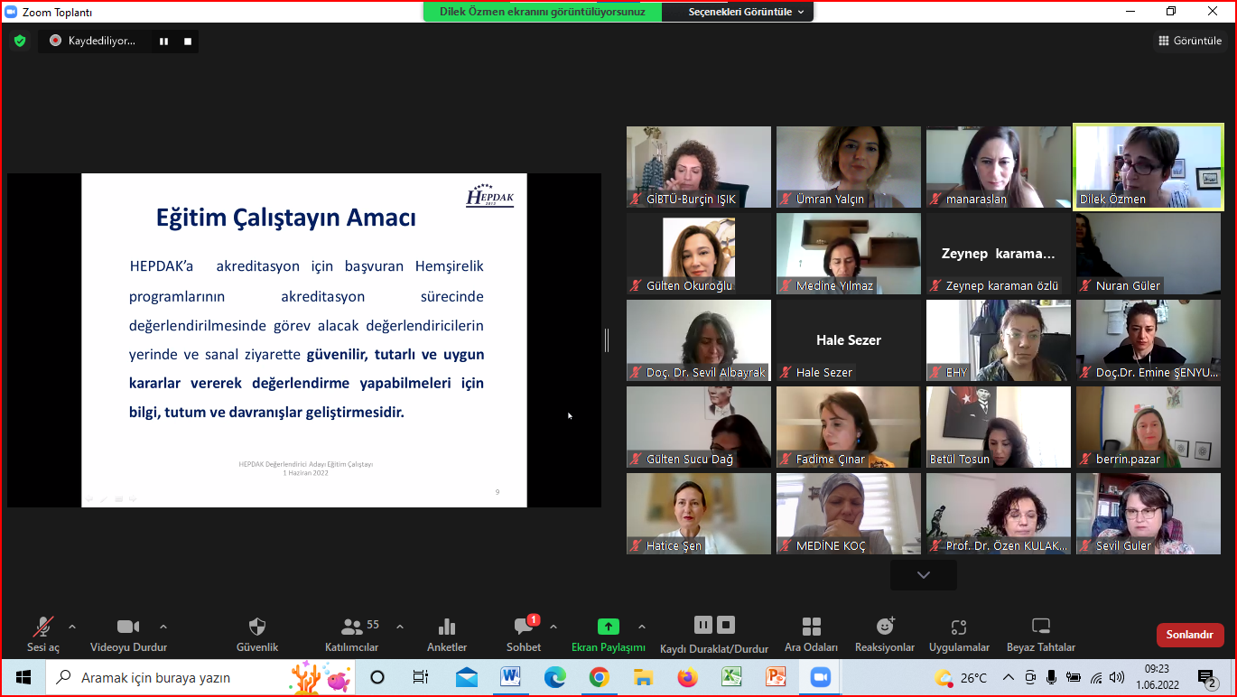Open Beyaz Tahtalar whiteboards icon

pos(1041,627)
